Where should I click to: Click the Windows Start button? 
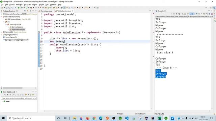(x=3, y=118)
